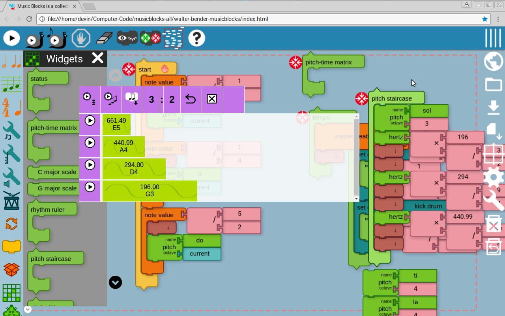Click the main Play button in toolbar
The width and height of the screenshot is (505, 316).
click(x=12, y=38)
